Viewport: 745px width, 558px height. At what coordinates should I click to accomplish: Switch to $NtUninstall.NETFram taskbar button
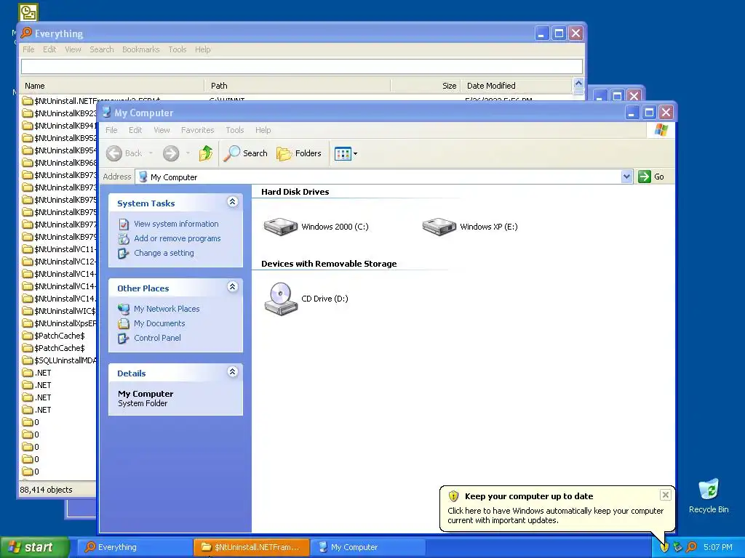(x=251, y=547)
